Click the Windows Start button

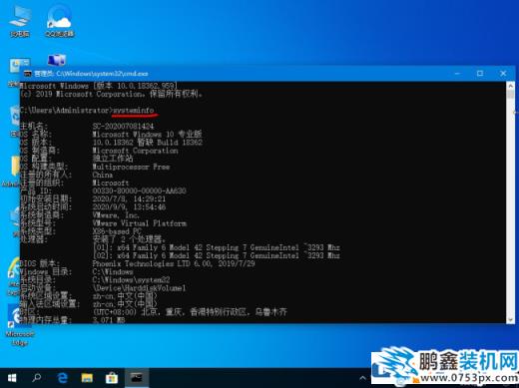(x=12, y=378)
